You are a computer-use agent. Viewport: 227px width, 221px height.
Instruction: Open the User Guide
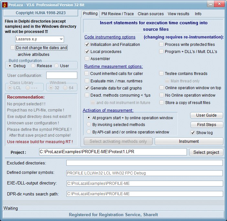pyautogui.click(x=206, y=115)
